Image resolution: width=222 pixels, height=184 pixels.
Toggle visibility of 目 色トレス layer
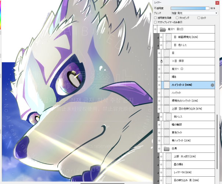pos(161,45)
